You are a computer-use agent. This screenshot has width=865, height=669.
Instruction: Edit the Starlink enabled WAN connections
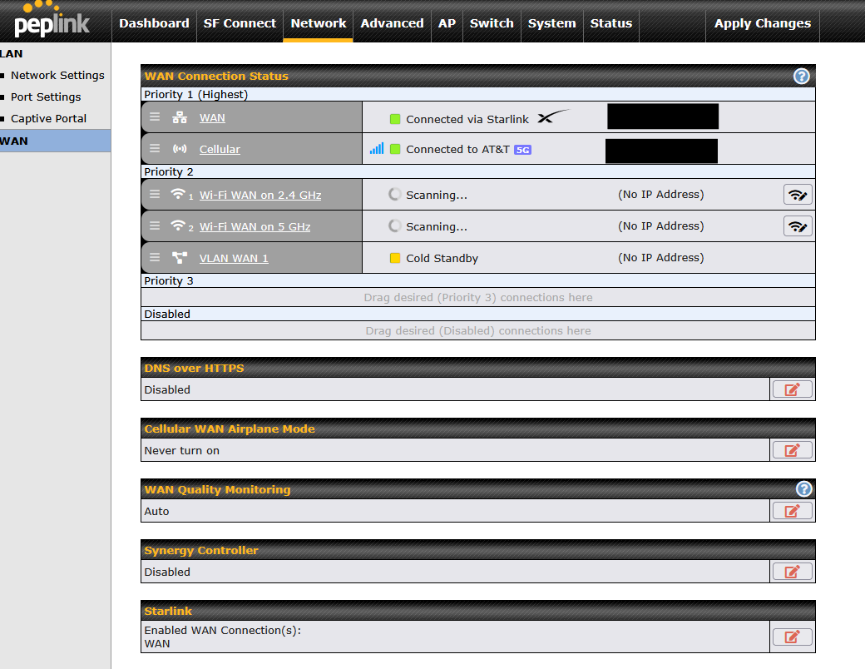792,637
